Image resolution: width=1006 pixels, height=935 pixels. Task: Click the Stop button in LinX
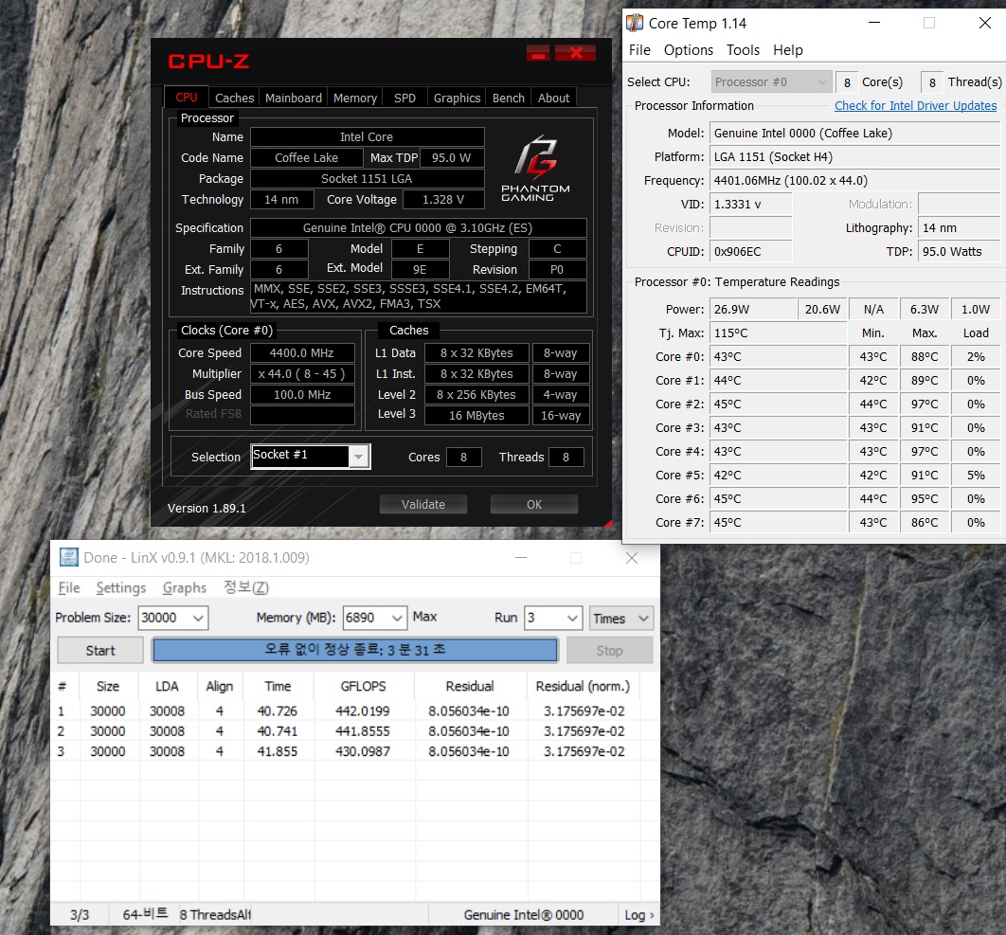609,650
